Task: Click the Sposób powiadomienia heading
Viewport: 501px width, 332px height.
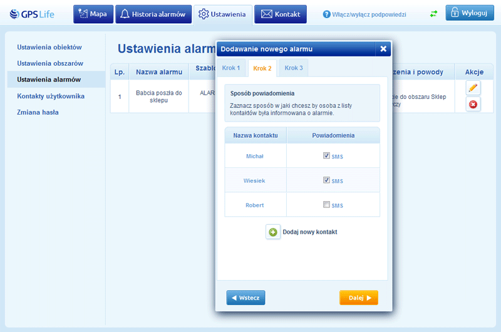Action: point(262,93)
